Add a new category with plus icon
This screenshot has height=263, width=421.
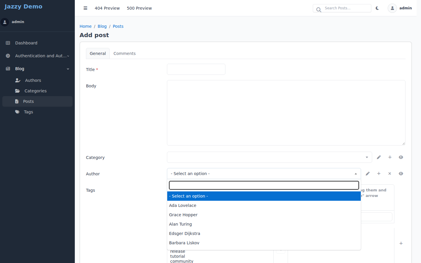pyautogui.click(x=390, y=157)
